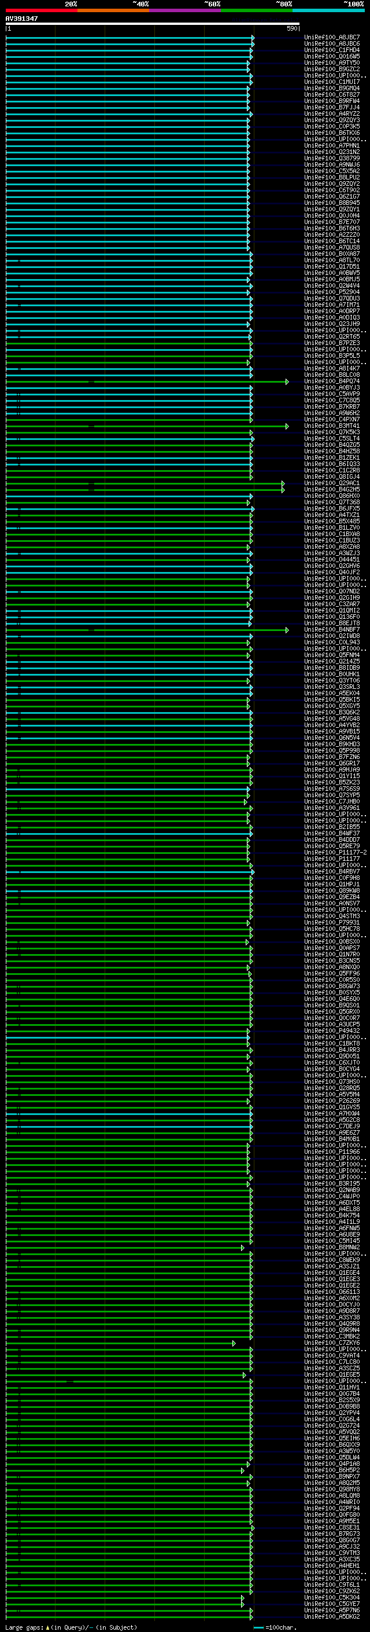The width and height of the screenshot is (370, 1632).
Task: Select hit label UniRef100_Q40JF2
Action: click(x=332, y=573)
